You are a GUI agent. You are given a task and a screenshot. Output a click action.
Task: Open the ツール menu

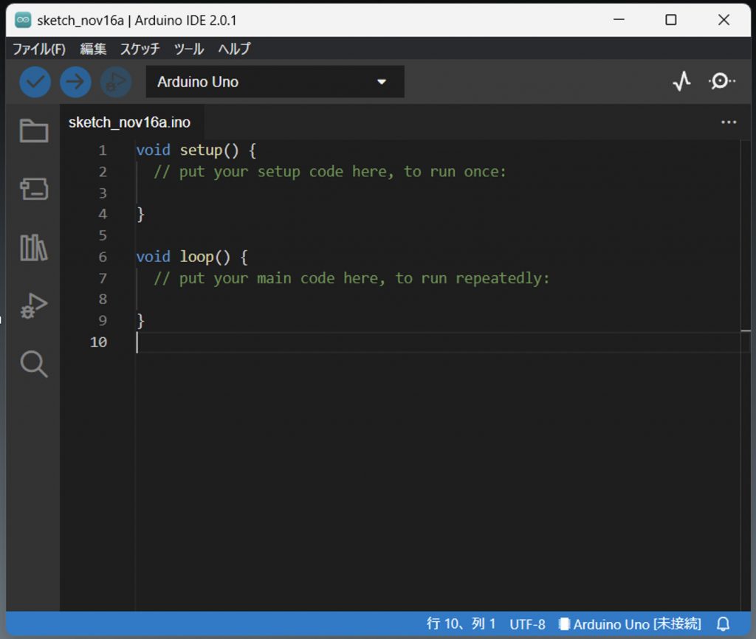(188, 49)
